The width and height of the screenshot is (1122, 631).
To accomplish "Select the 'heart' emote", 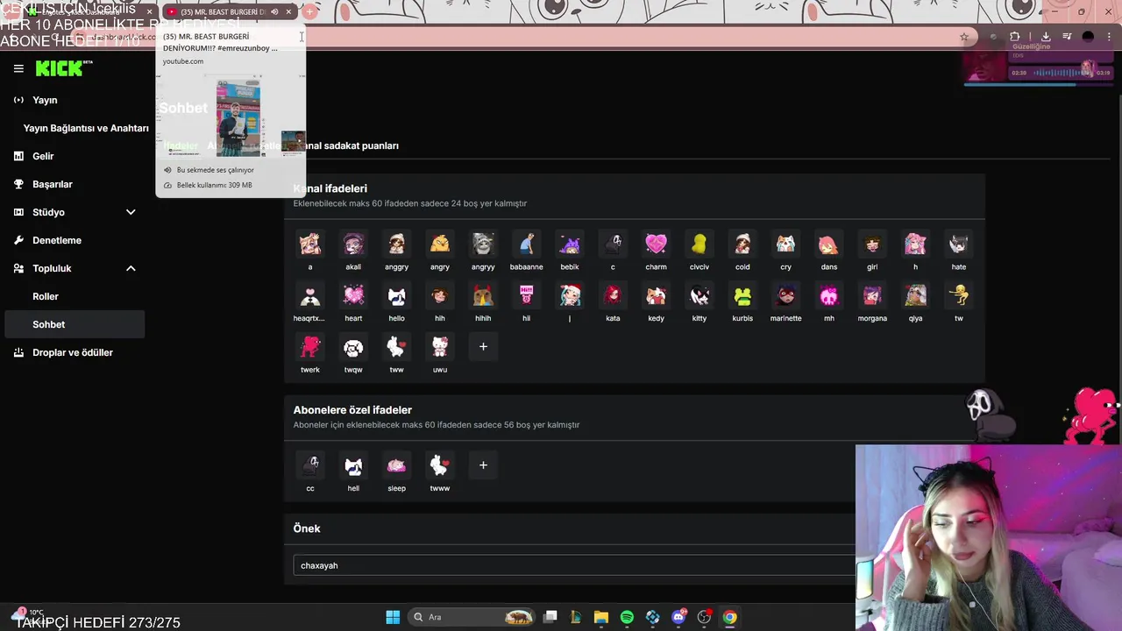I will click(353, 295).
